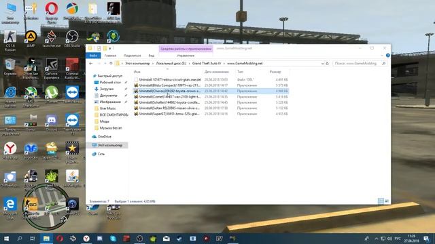
Task: Select Документы in the navigation pane
Action: click(x=108, y=95)
